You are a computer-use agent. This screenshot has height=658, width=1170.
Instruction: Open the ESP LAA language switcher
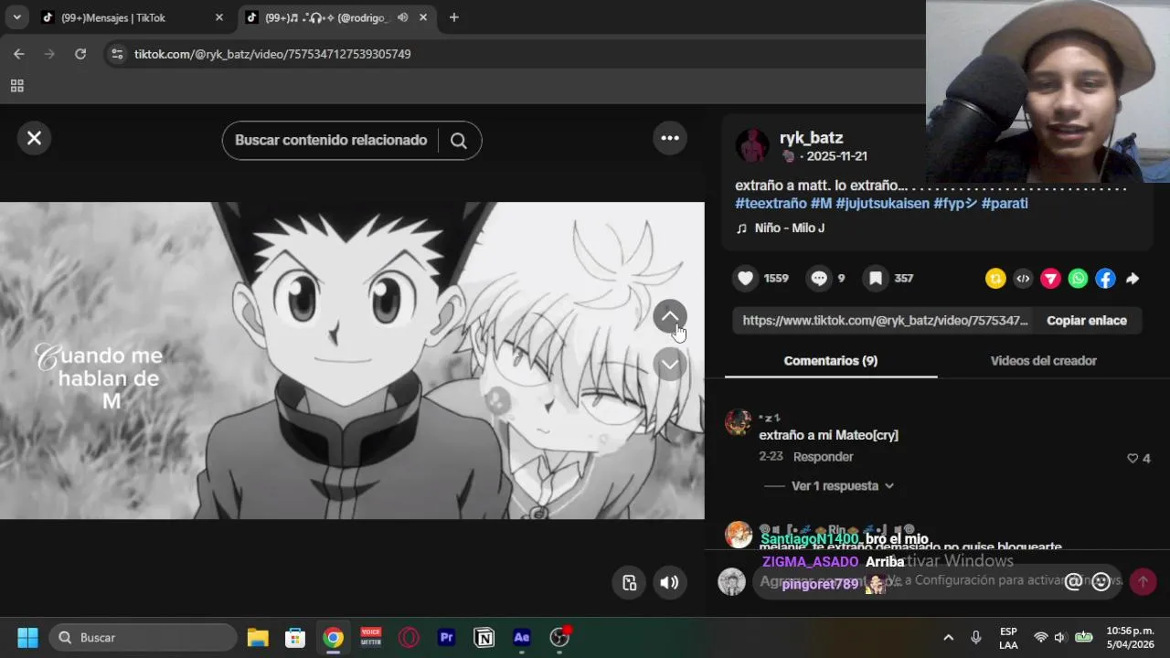coord(1008,638)
